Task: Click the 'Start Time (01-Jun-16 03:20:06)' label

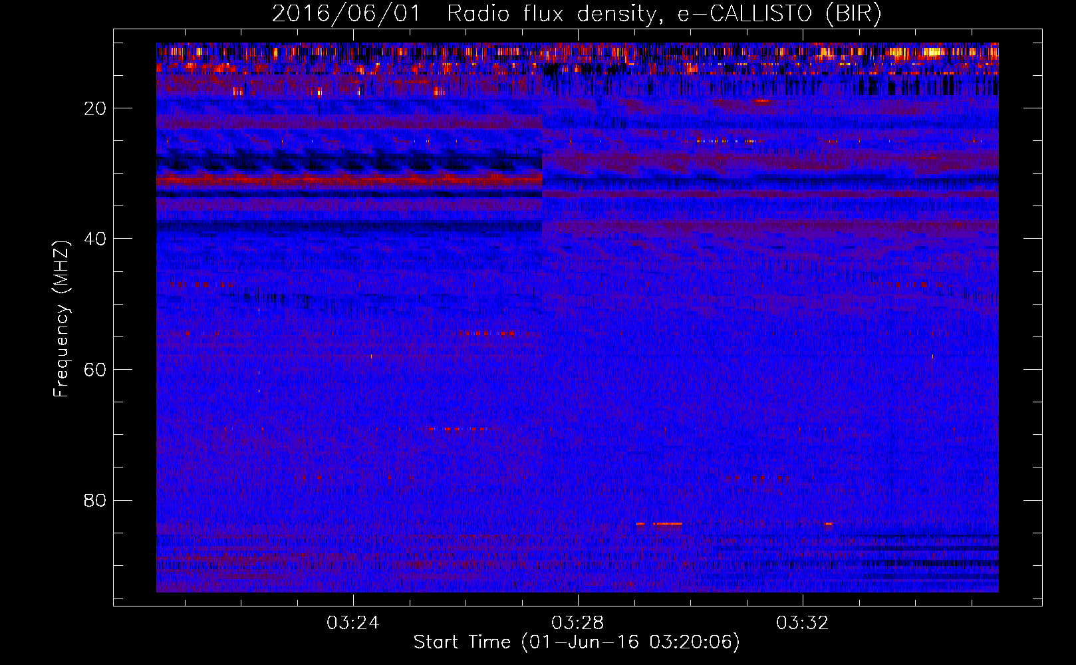Action: 577,642
